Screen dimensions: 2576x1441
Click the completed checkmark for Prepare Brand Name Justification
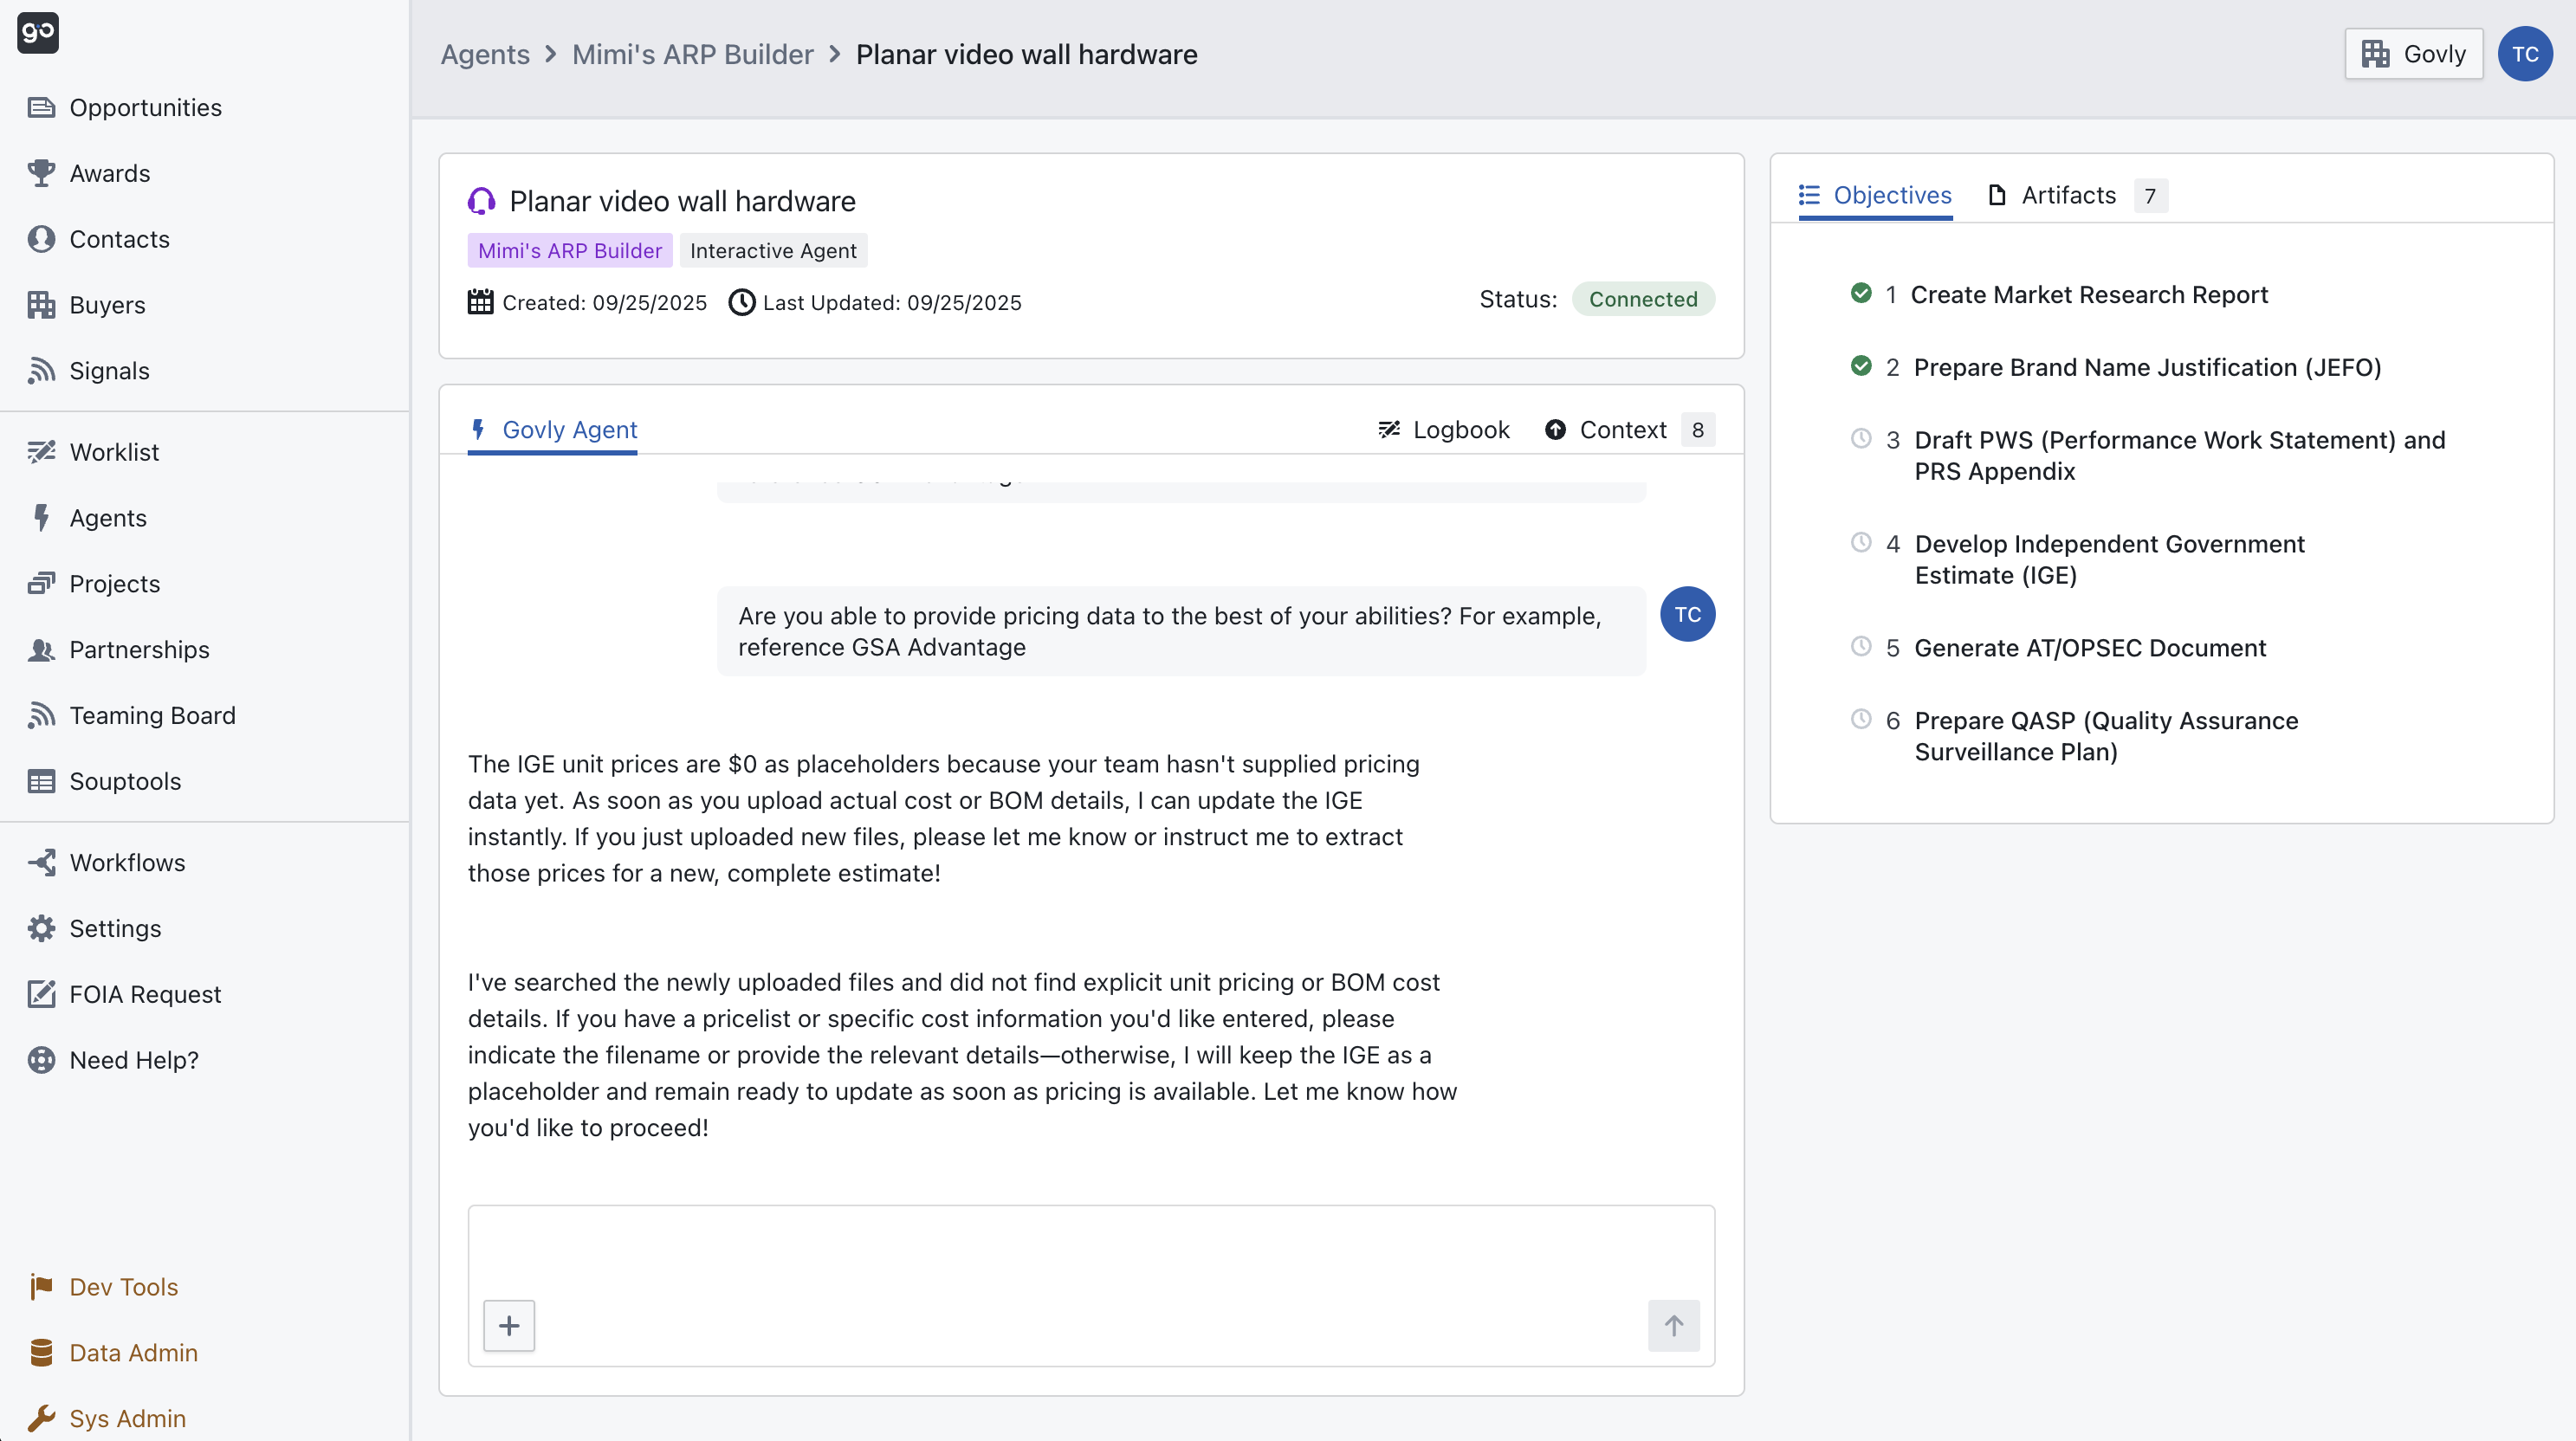click(x=1861, y=366)
